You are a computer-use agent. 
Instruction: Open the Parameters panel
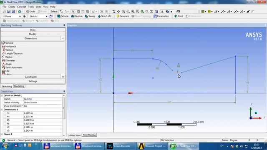tap(161, 16)
